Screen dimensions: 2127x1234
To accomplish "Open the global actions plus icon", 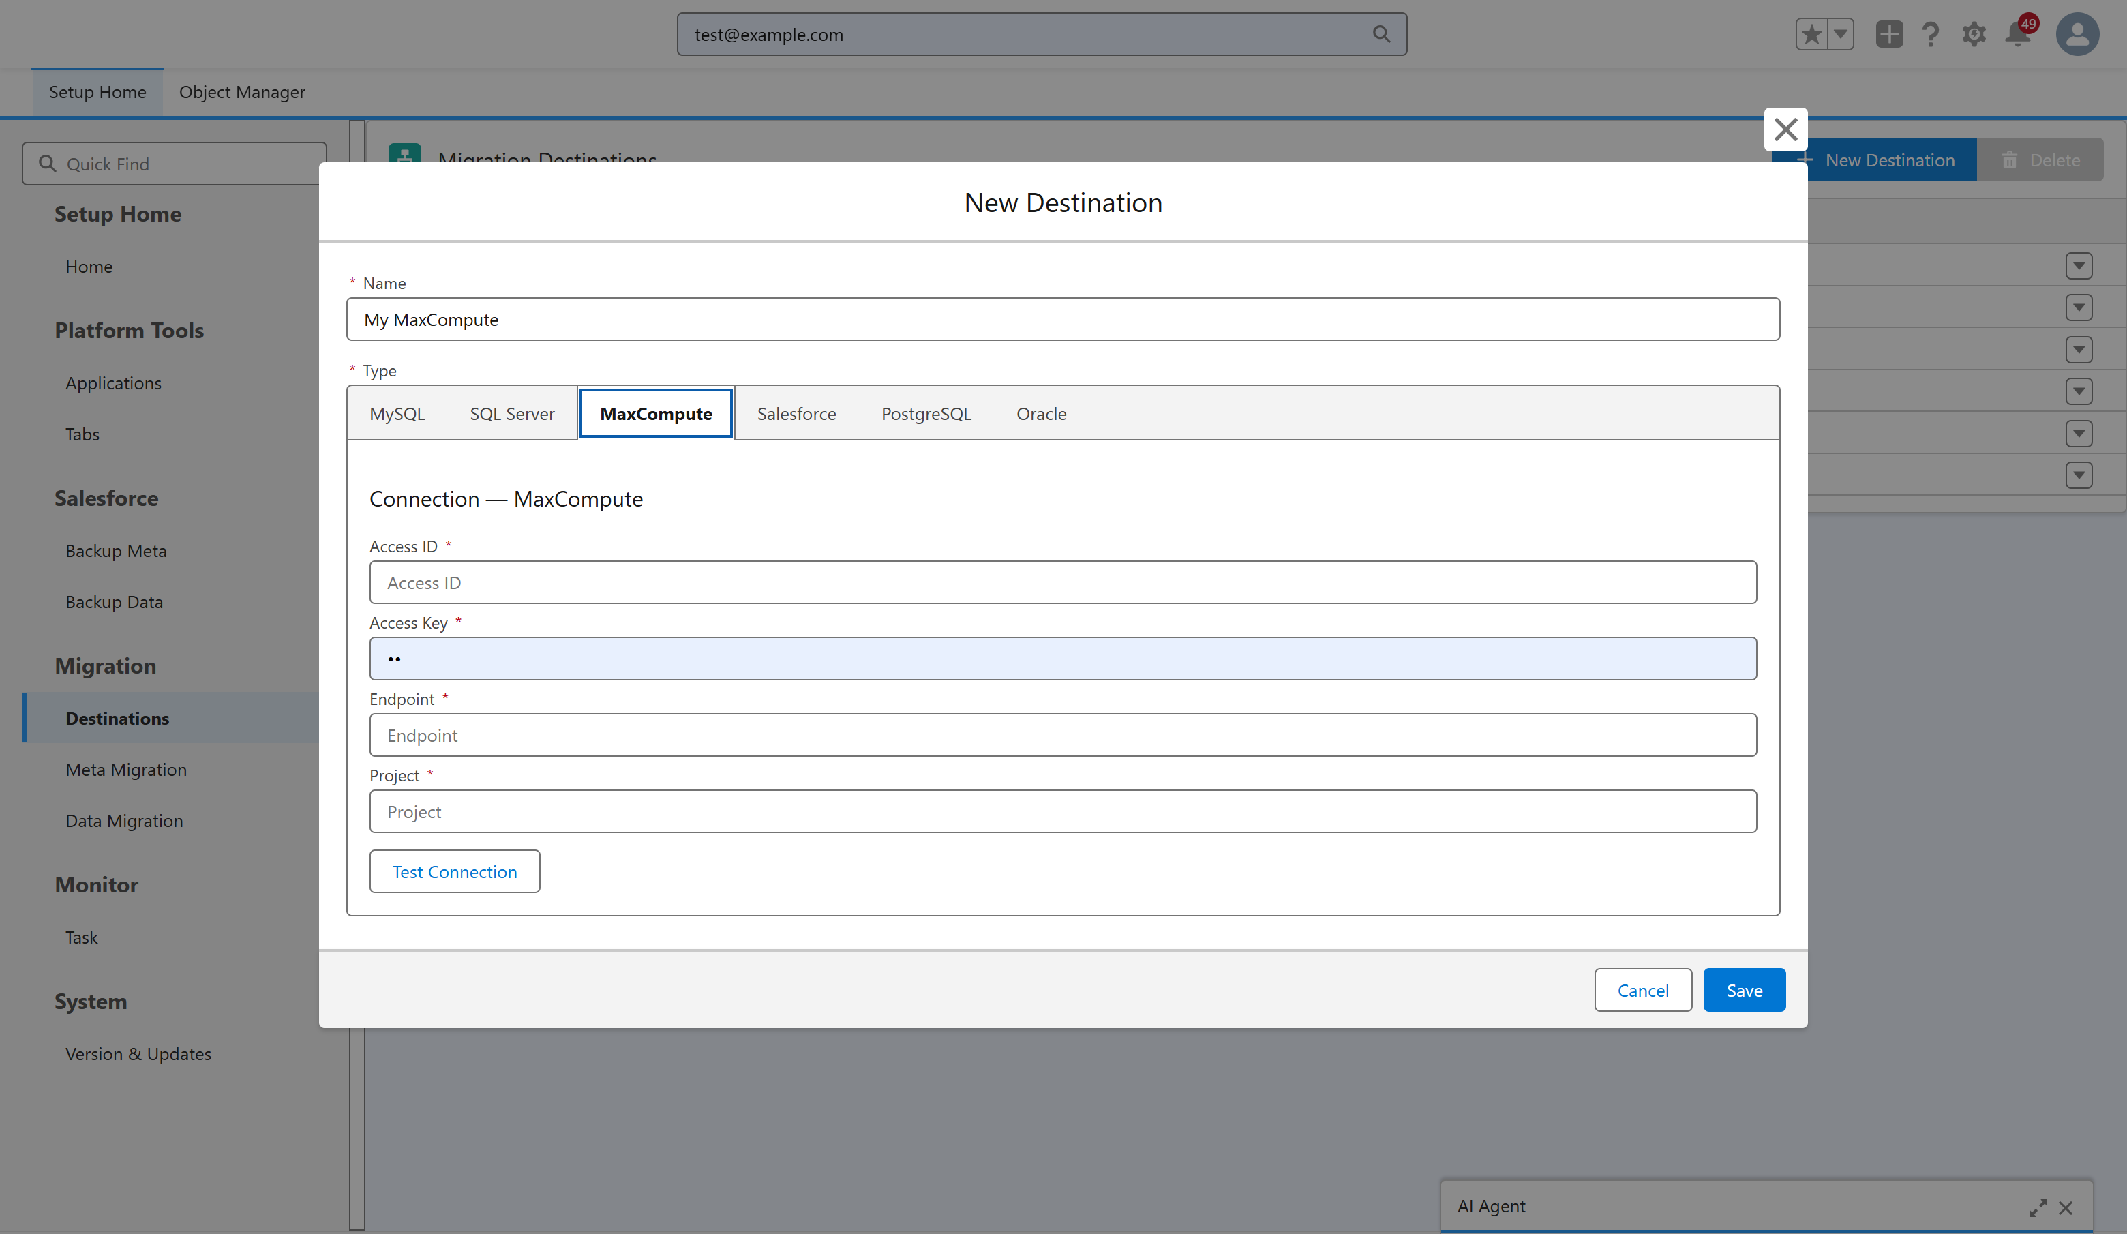I will coord(1889,35).
